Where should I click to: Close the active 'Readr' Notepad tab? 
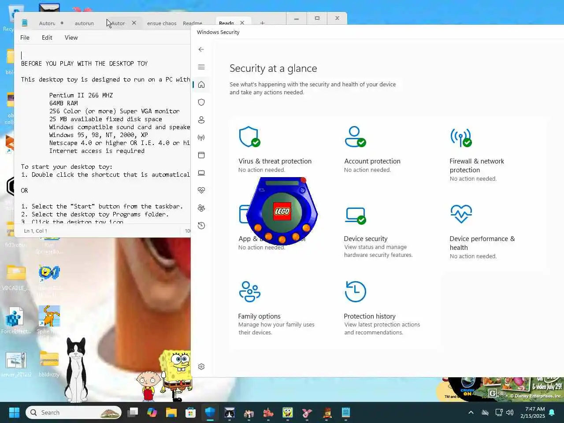(242, 23)
